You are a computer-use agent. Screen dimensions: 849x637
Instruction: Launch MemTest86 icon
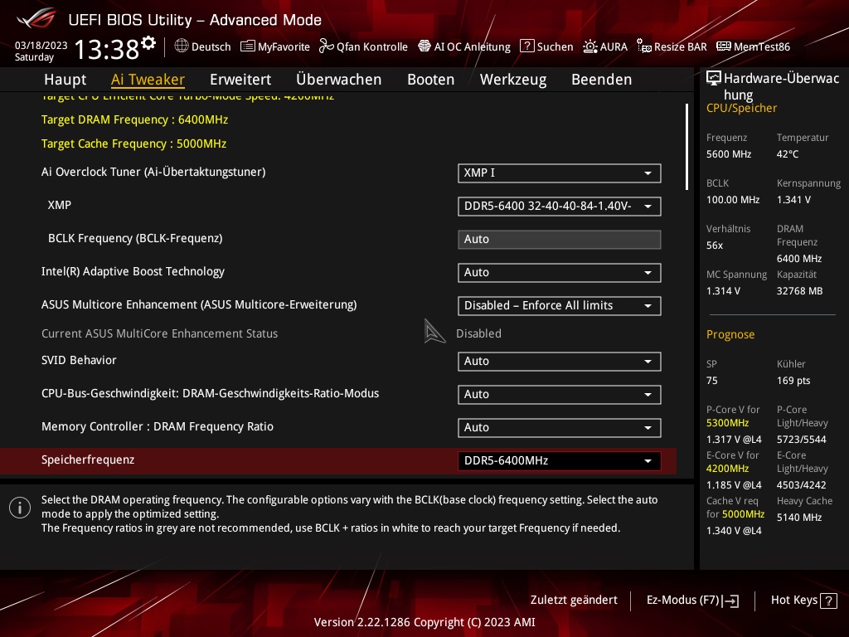tap(723, 46)
